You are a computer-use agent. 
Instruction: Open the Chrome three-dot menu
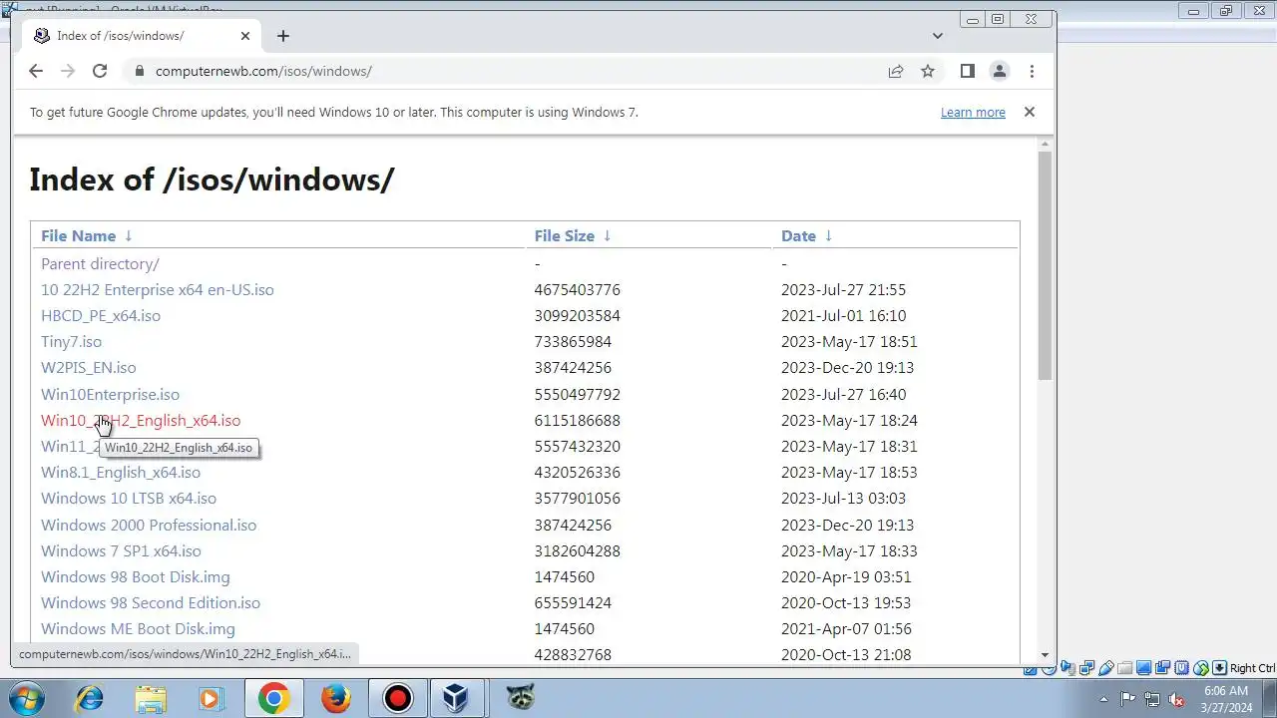[x=1032, y=71]
